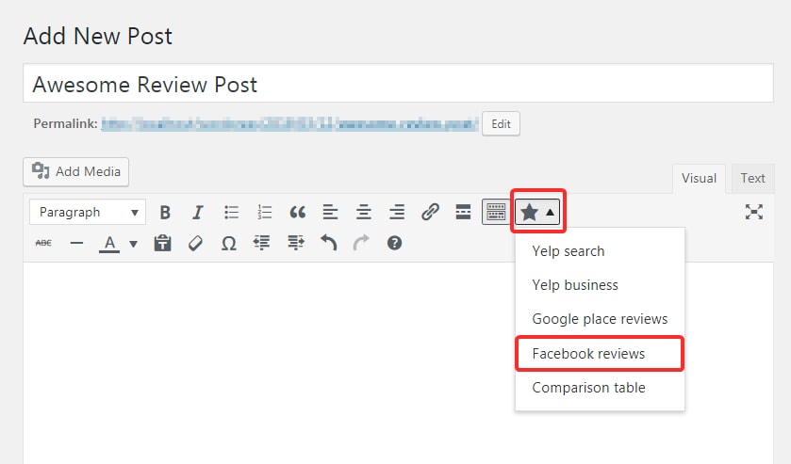Insert the Read More tag

pos(463,213)
